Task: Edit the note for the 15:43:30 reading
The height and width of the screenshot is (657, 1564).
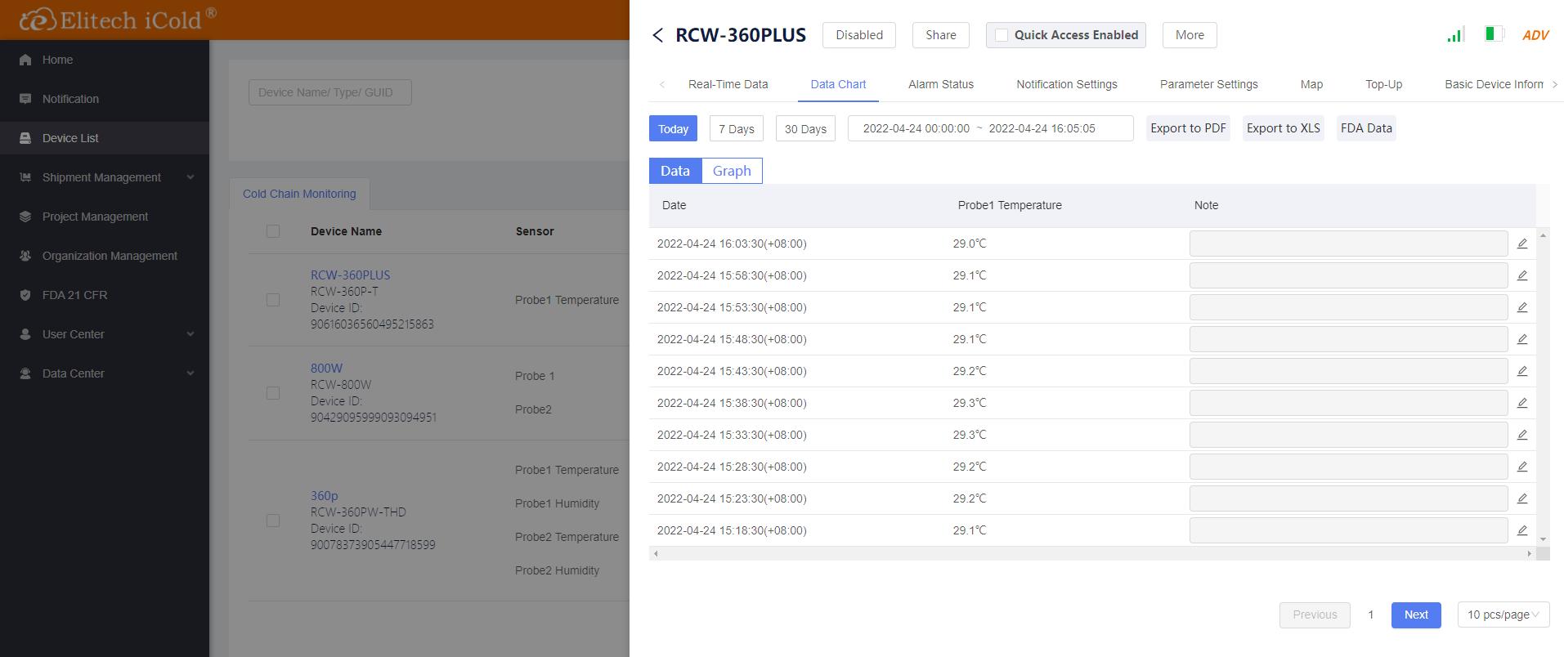Action: tap(1522, 371)
